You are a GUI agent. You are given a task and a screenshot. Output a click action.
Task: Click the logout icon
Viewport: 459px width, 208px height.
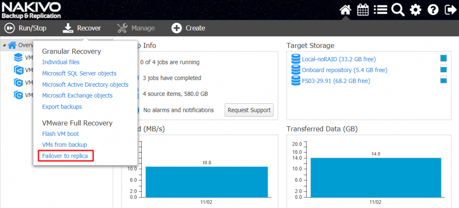[x=450, y=11]
